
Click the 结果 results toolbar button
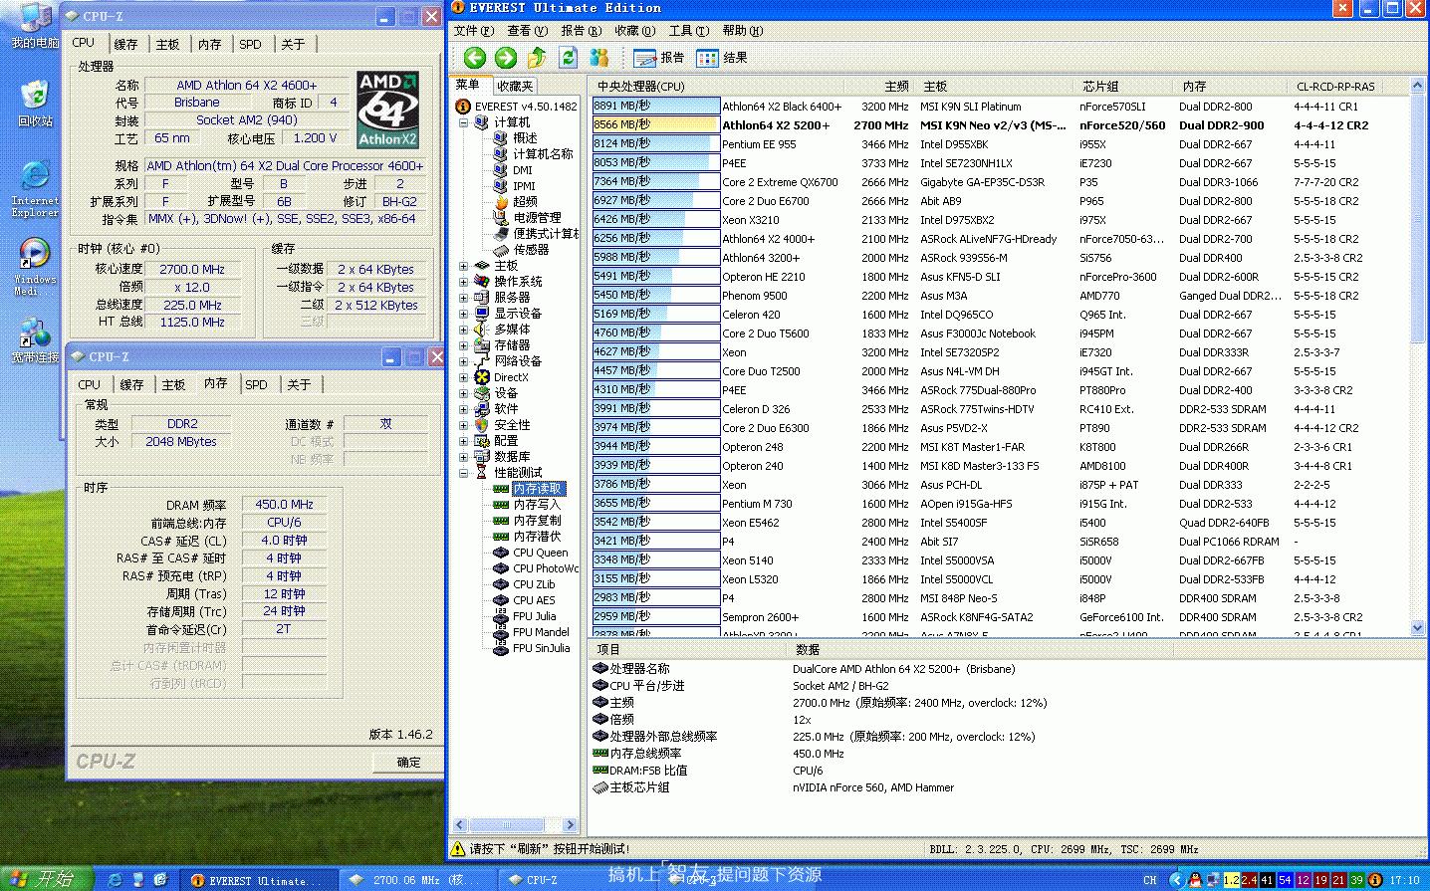tap(722, 58)
